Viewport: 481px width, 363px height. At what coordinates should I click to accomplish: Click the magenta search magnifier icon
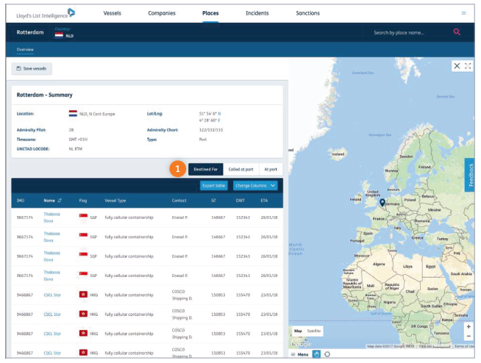tap(457, 32)
